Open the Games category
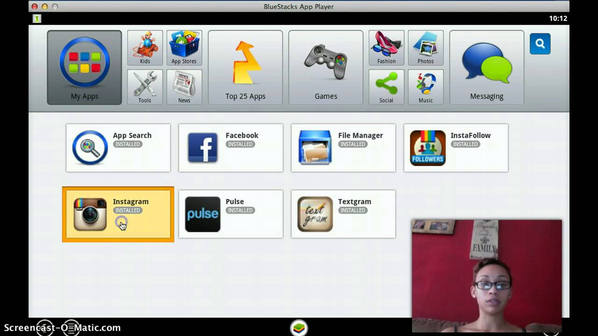The height and width of the screenshot is (336, 598). 326,68
